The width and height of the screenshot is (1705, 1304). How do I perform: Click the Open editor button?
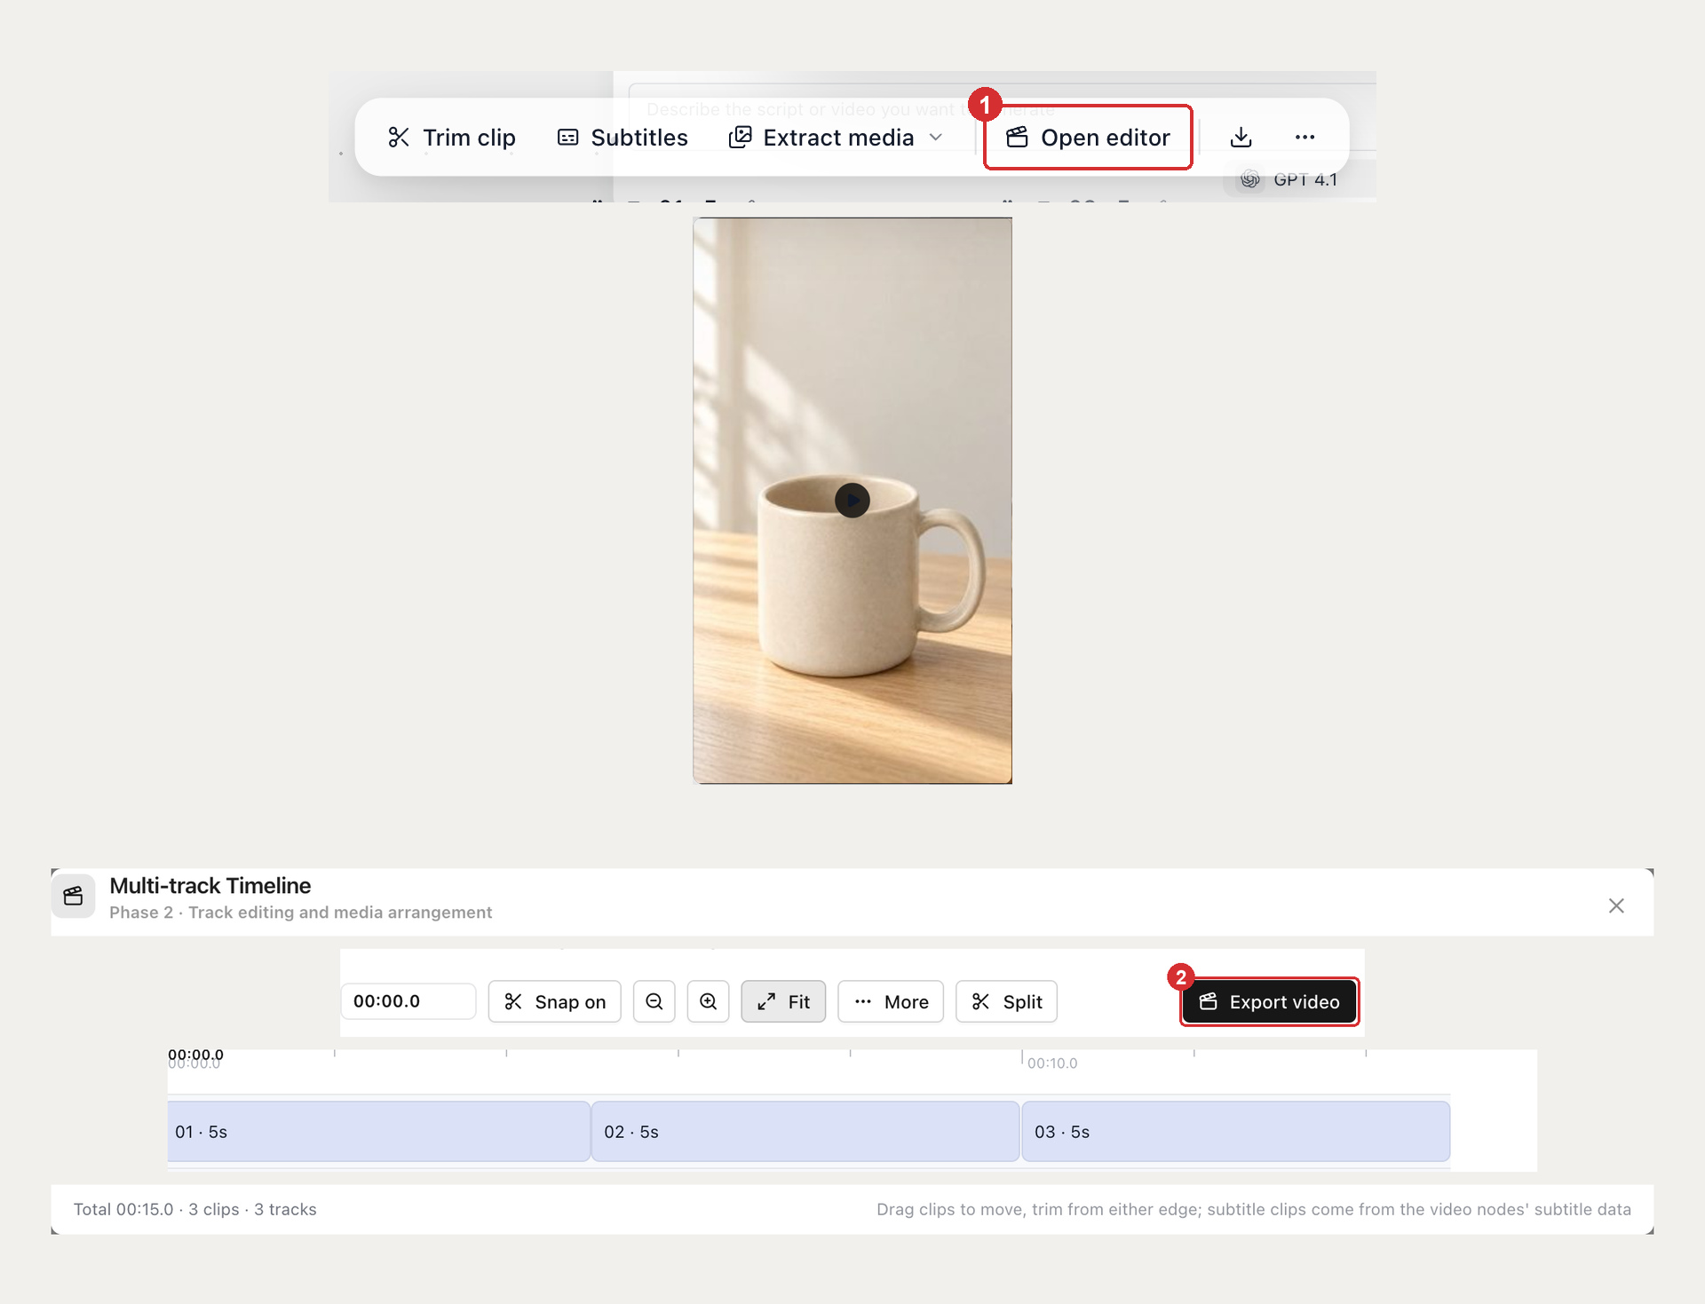1088,138
